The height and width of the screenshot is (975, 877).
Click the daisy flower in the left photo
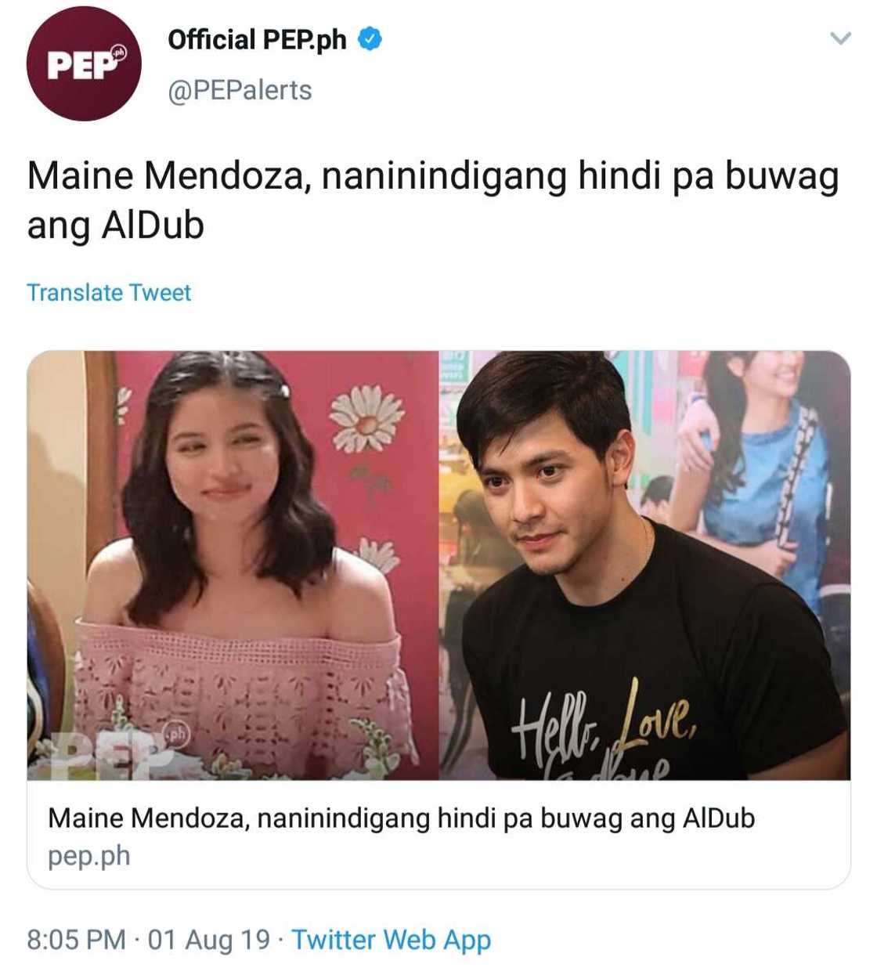(366, 418)
